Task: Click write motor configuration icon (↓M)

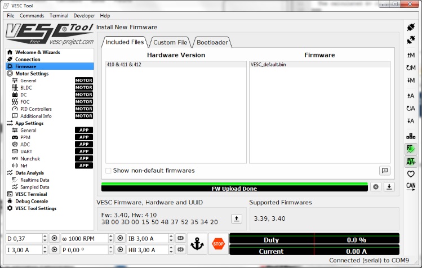Action: tap(411, 80)
